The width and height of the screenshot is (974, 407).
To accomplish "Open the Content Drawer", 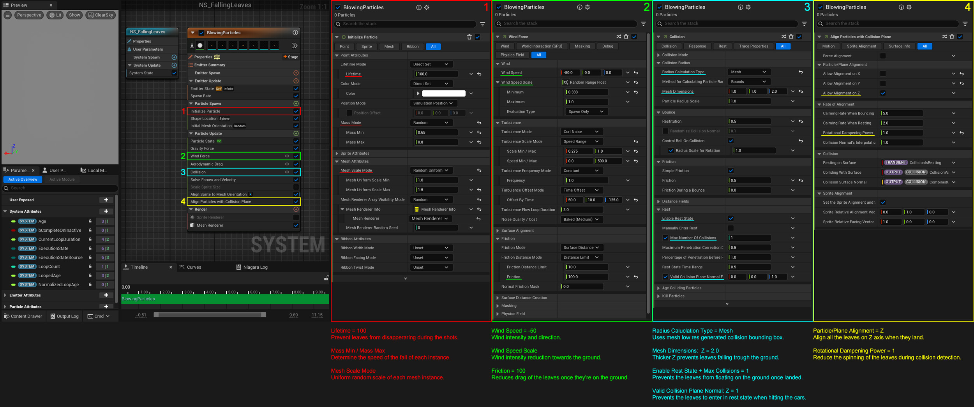I will tap(23, 316).
